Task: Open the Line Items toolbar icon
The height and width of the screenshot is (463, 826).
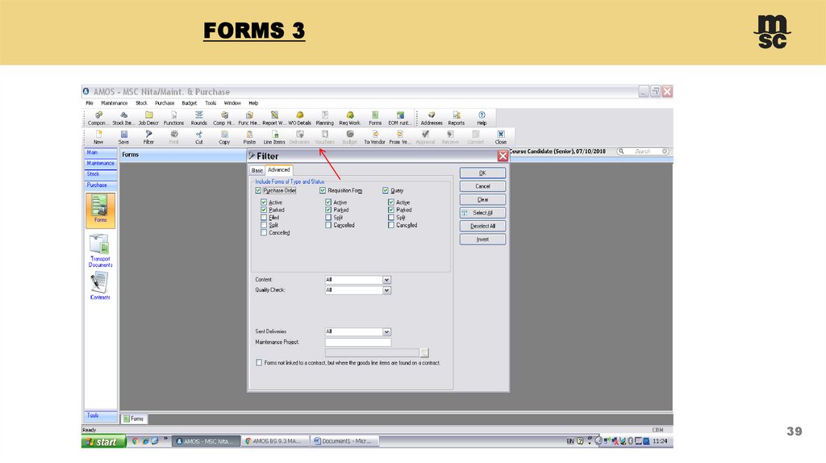Action: (x=274, y=137)
